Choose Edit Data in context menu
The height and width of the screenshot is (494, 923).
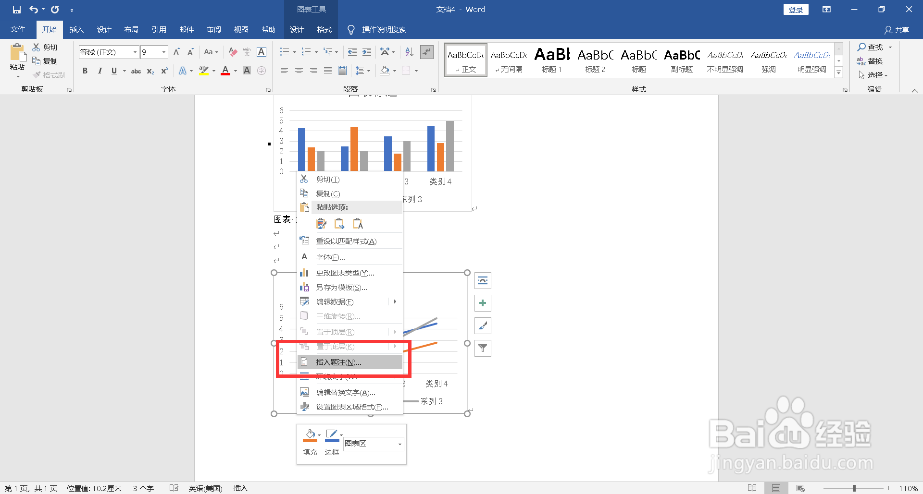350,302
